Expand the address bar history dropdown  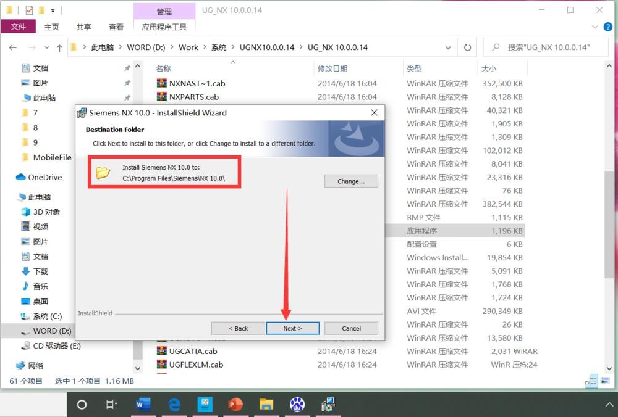[x=449, y=47]
